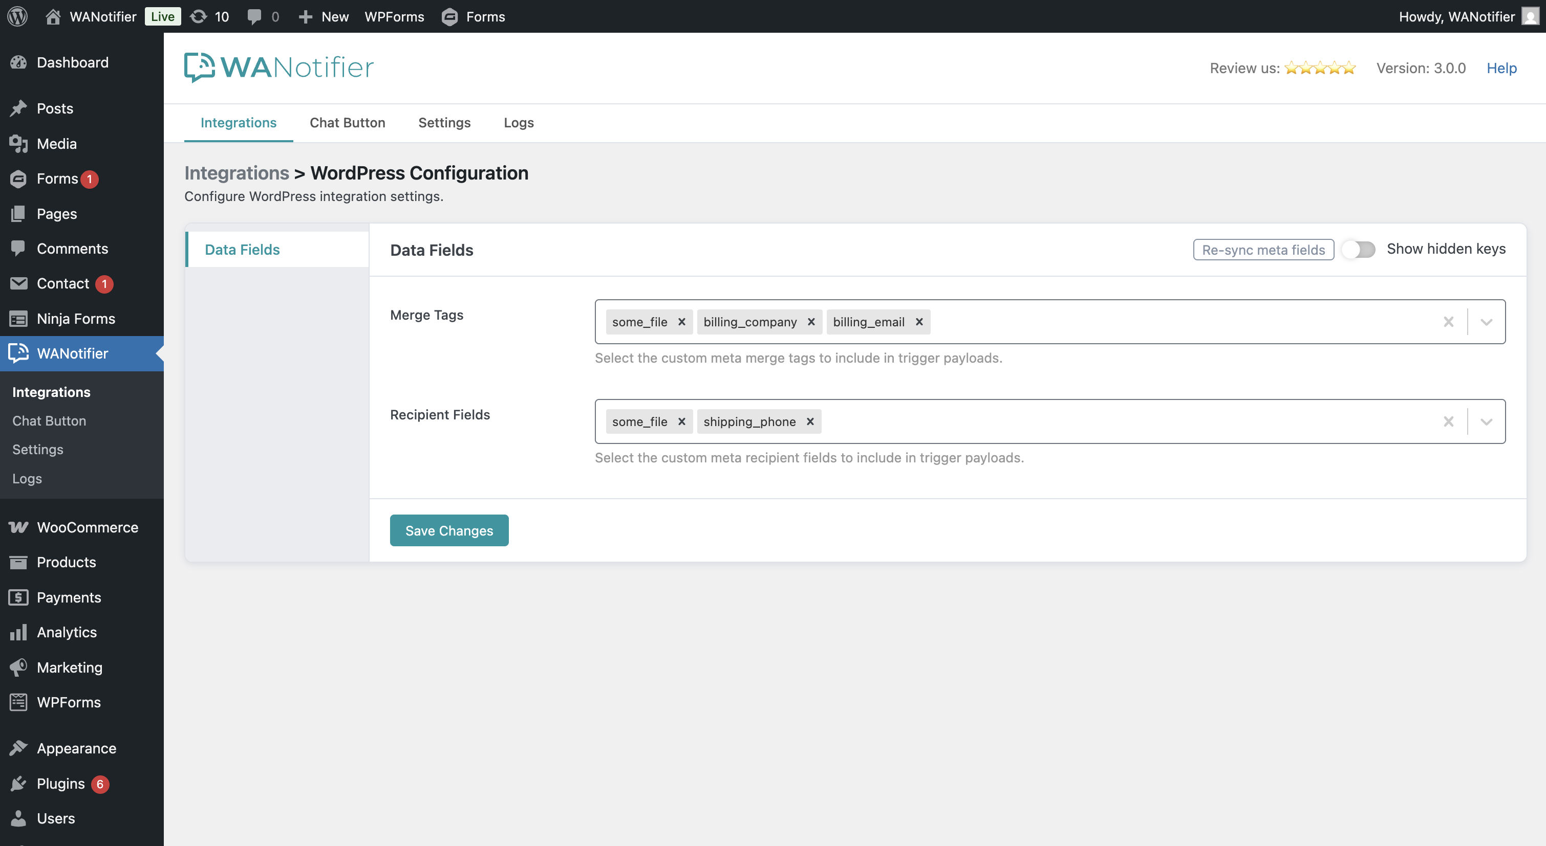The image size is (1546, 846).
Task: Click the Save Changes button
Action: tap(449, 530)
